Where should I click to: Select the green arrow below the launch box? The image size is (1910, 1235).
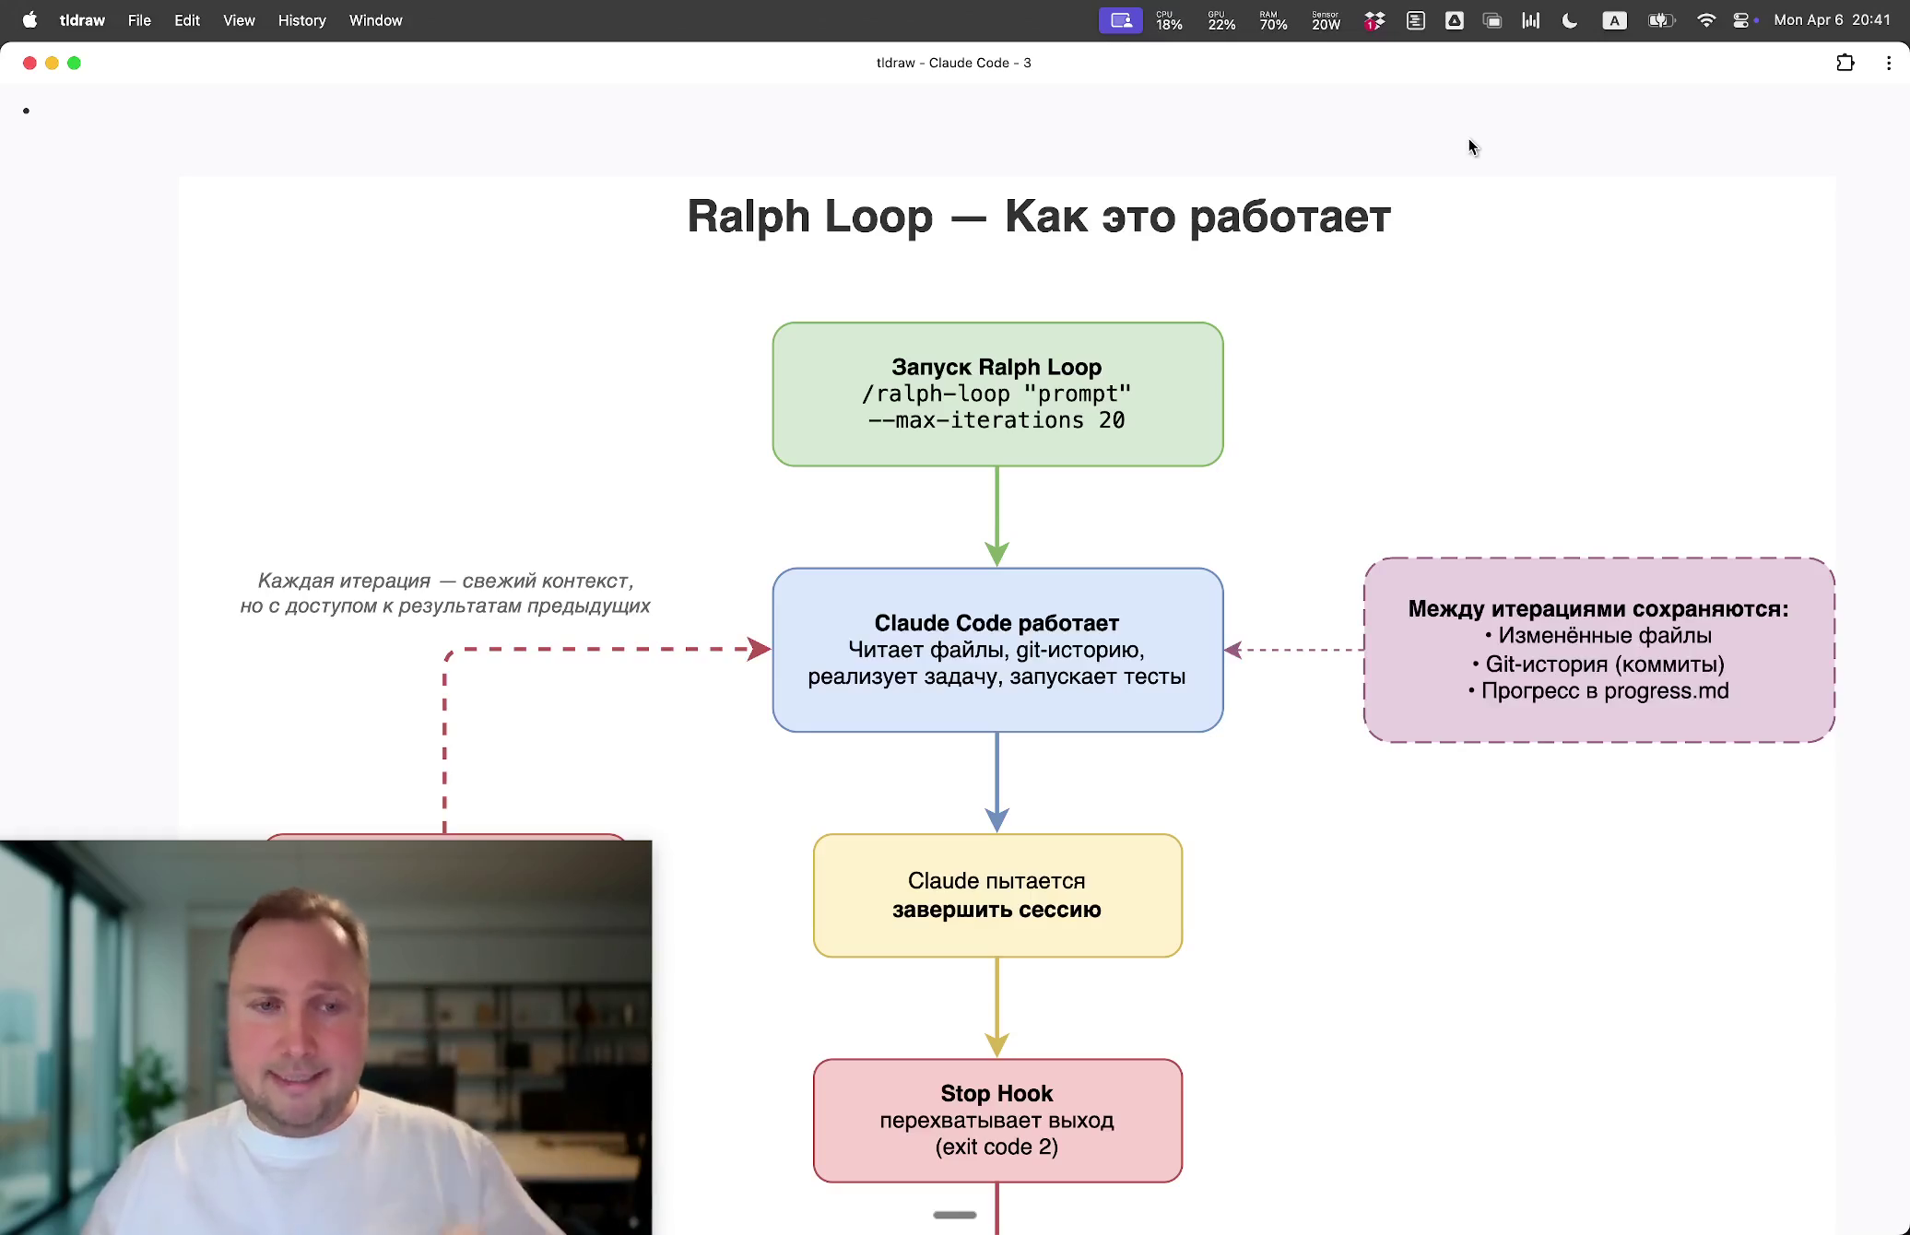[x=997, y=516]
